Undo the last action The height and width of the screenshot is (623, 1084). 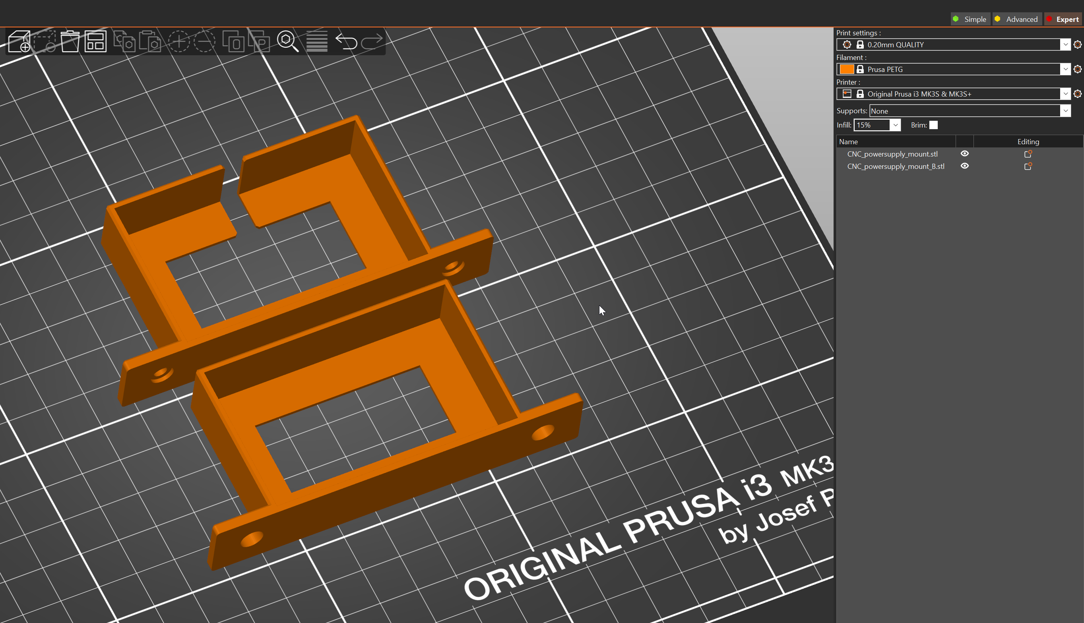point(347,41)
